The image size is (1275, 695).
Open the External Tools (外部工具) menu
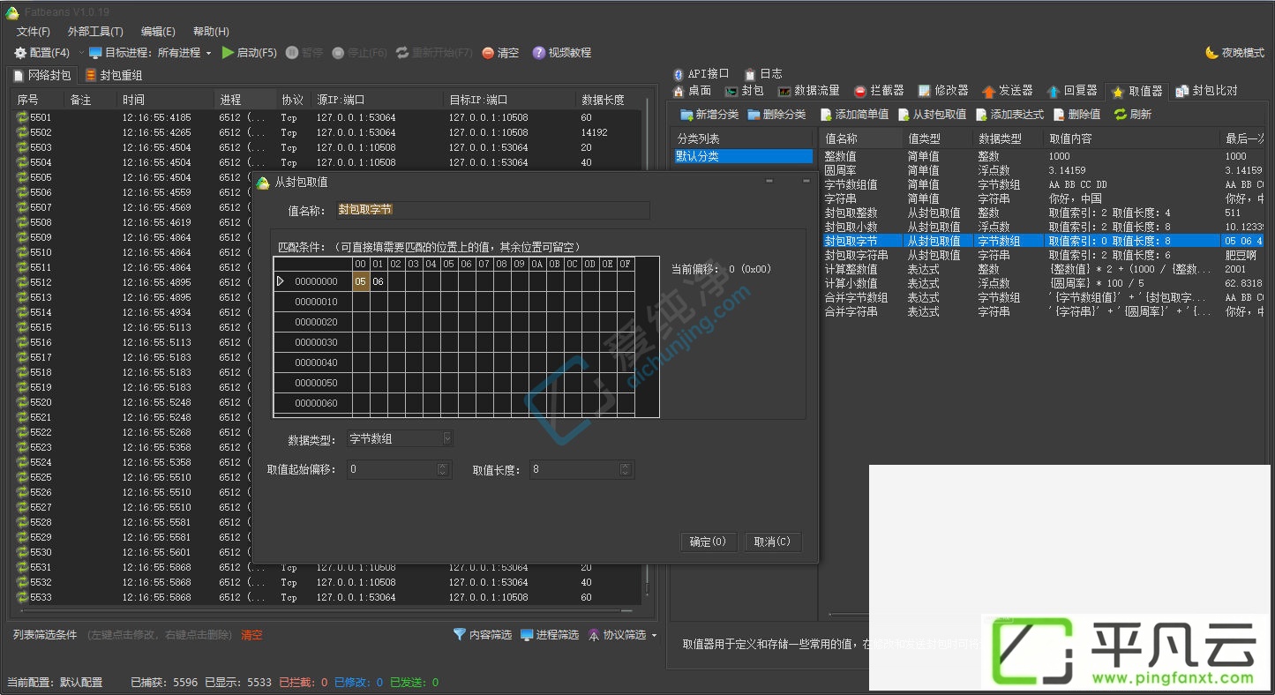point(95,32)
